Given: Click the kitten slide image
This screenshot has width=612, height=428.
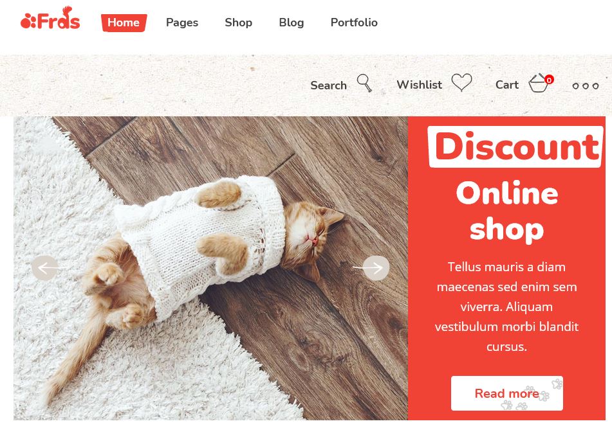Looking at the screenshot, I should point(211,268).
